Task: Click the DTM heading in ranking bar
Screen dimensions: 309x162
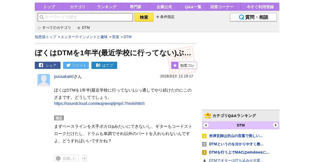Action: 241,125
